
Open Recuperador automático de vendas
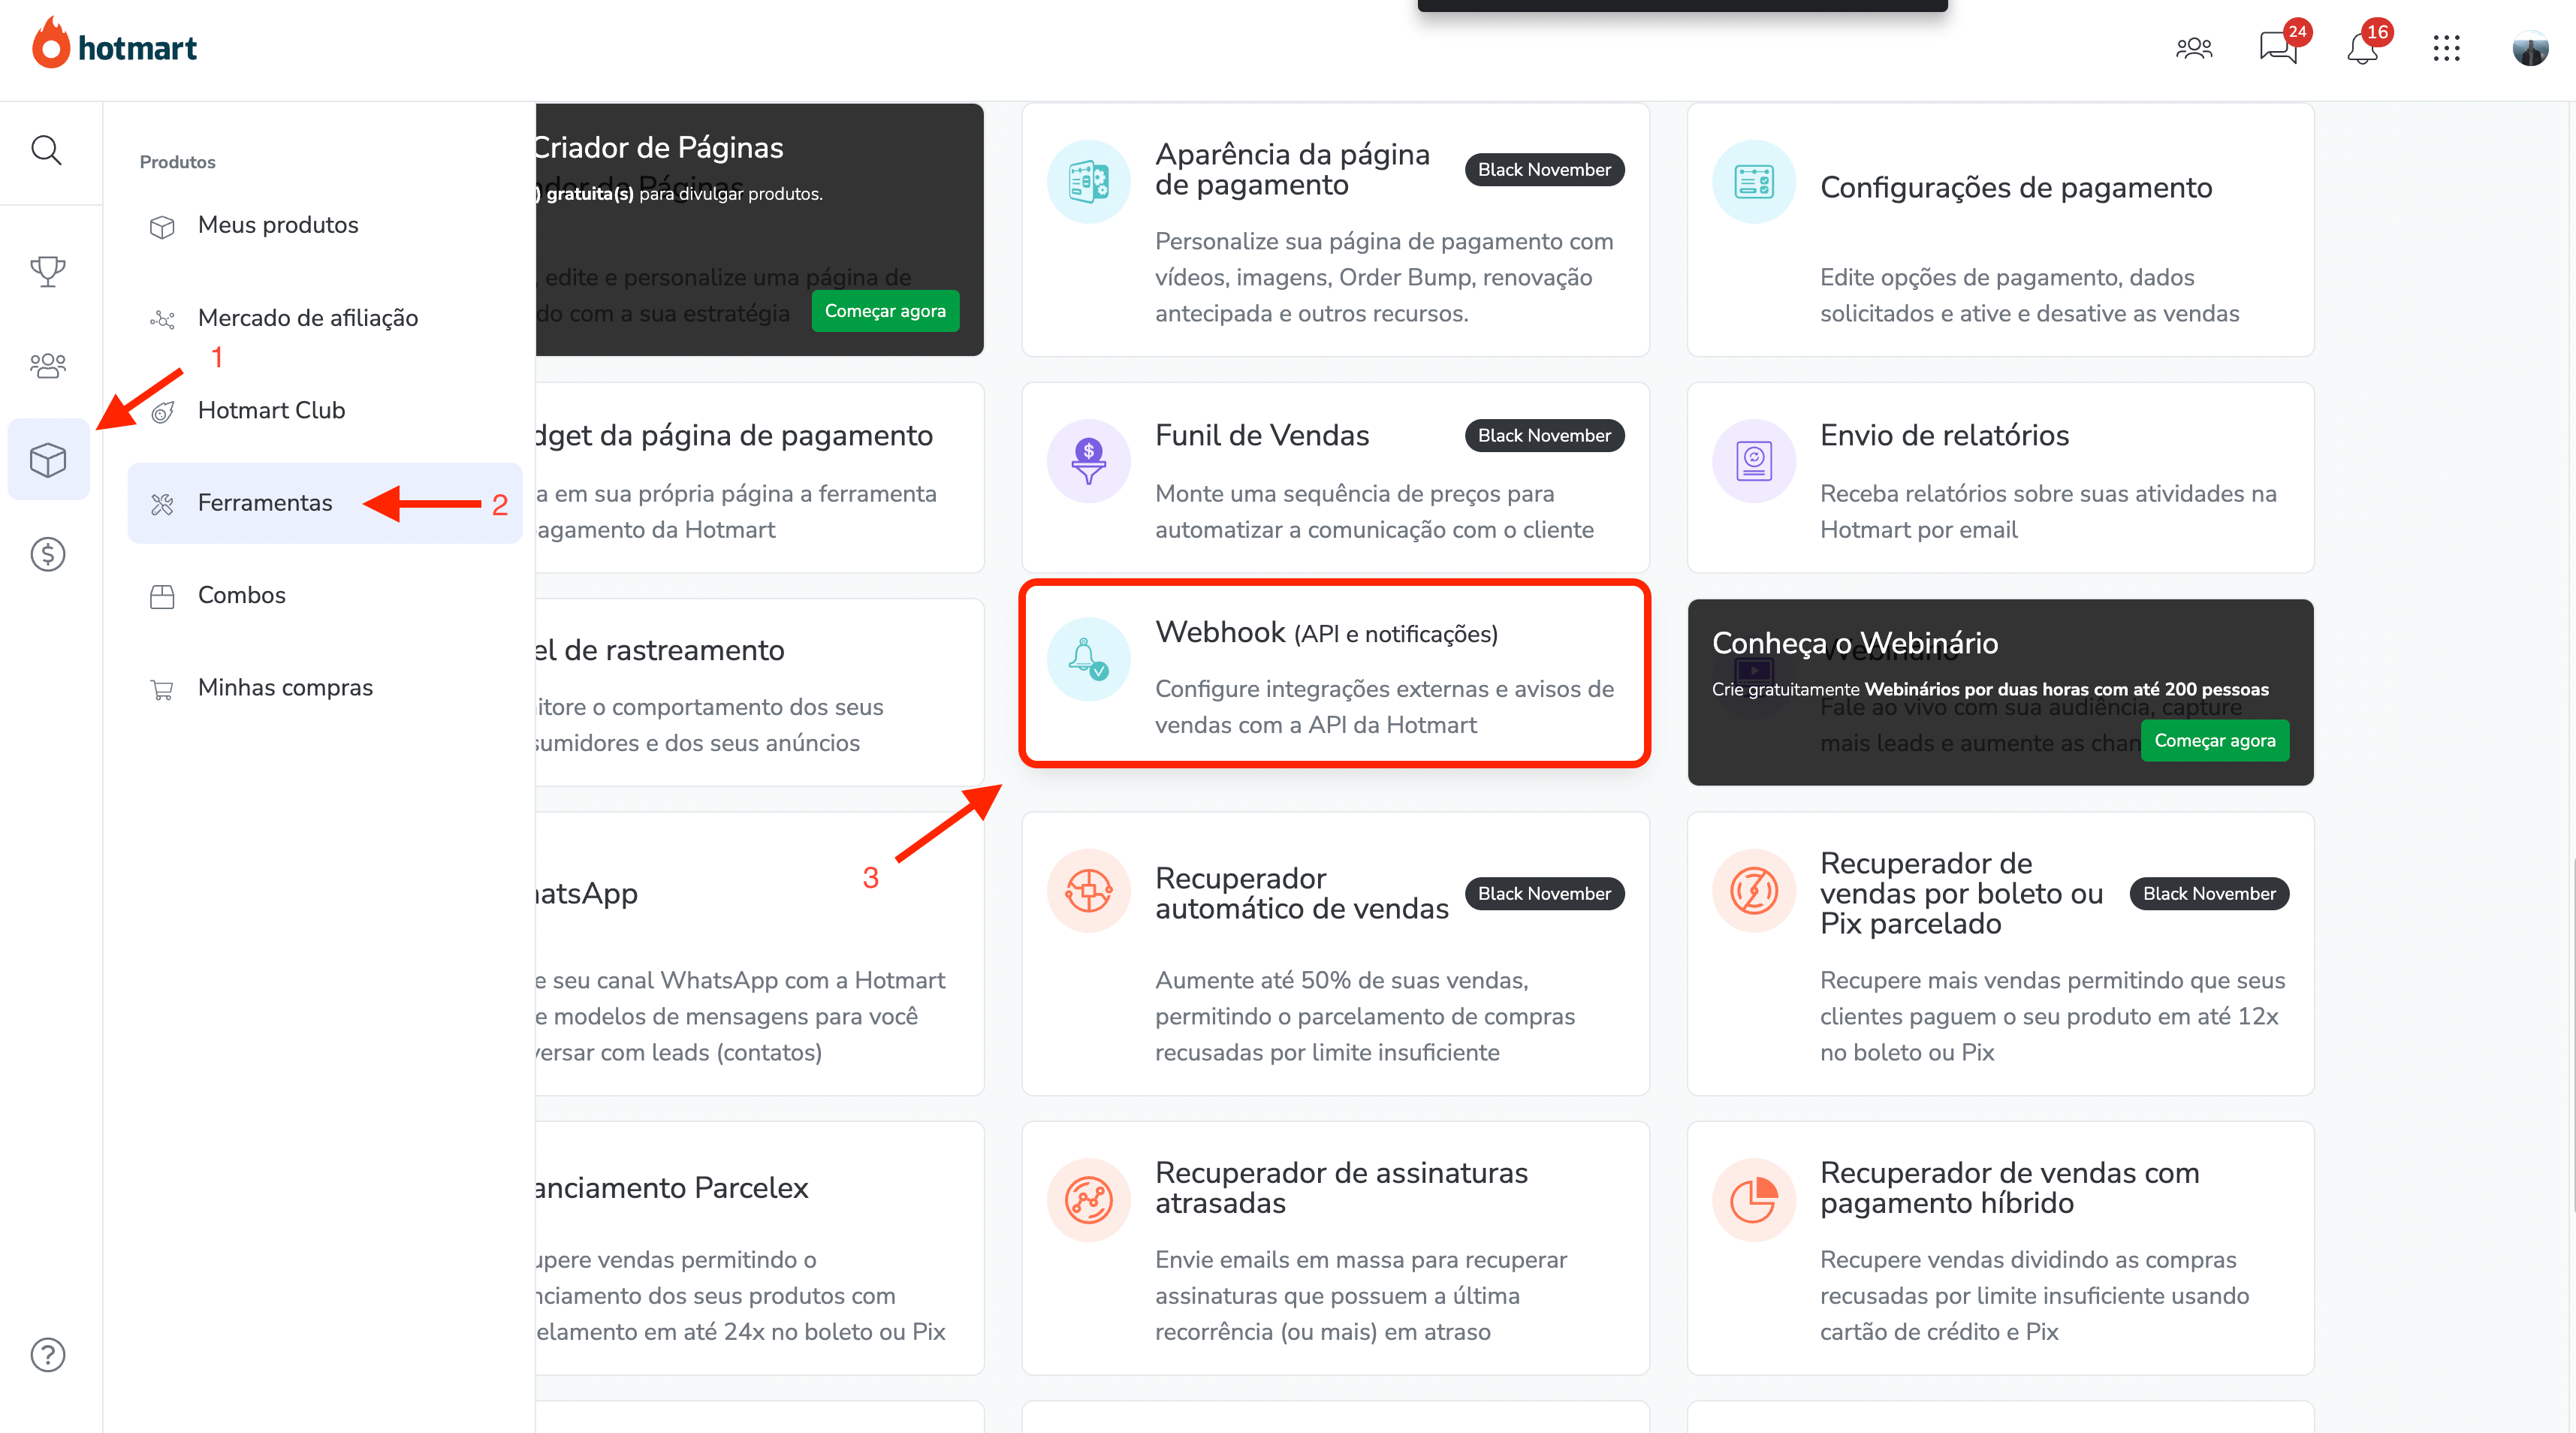[1335, 954]
